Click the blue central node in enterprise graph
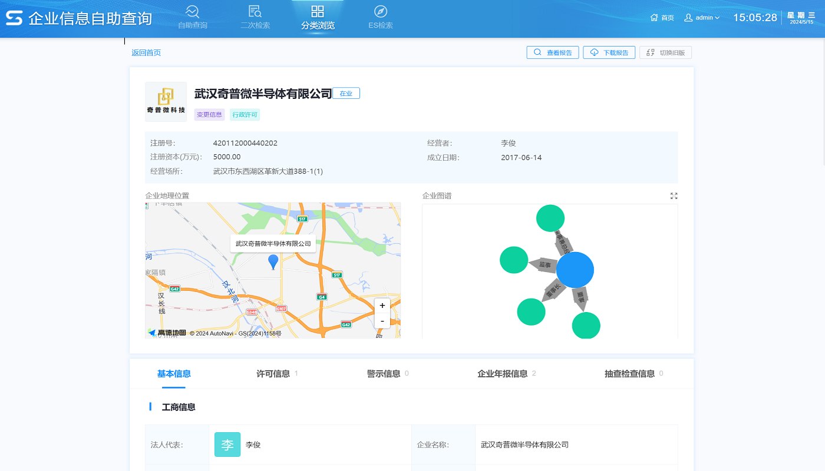 pos(575,269)
